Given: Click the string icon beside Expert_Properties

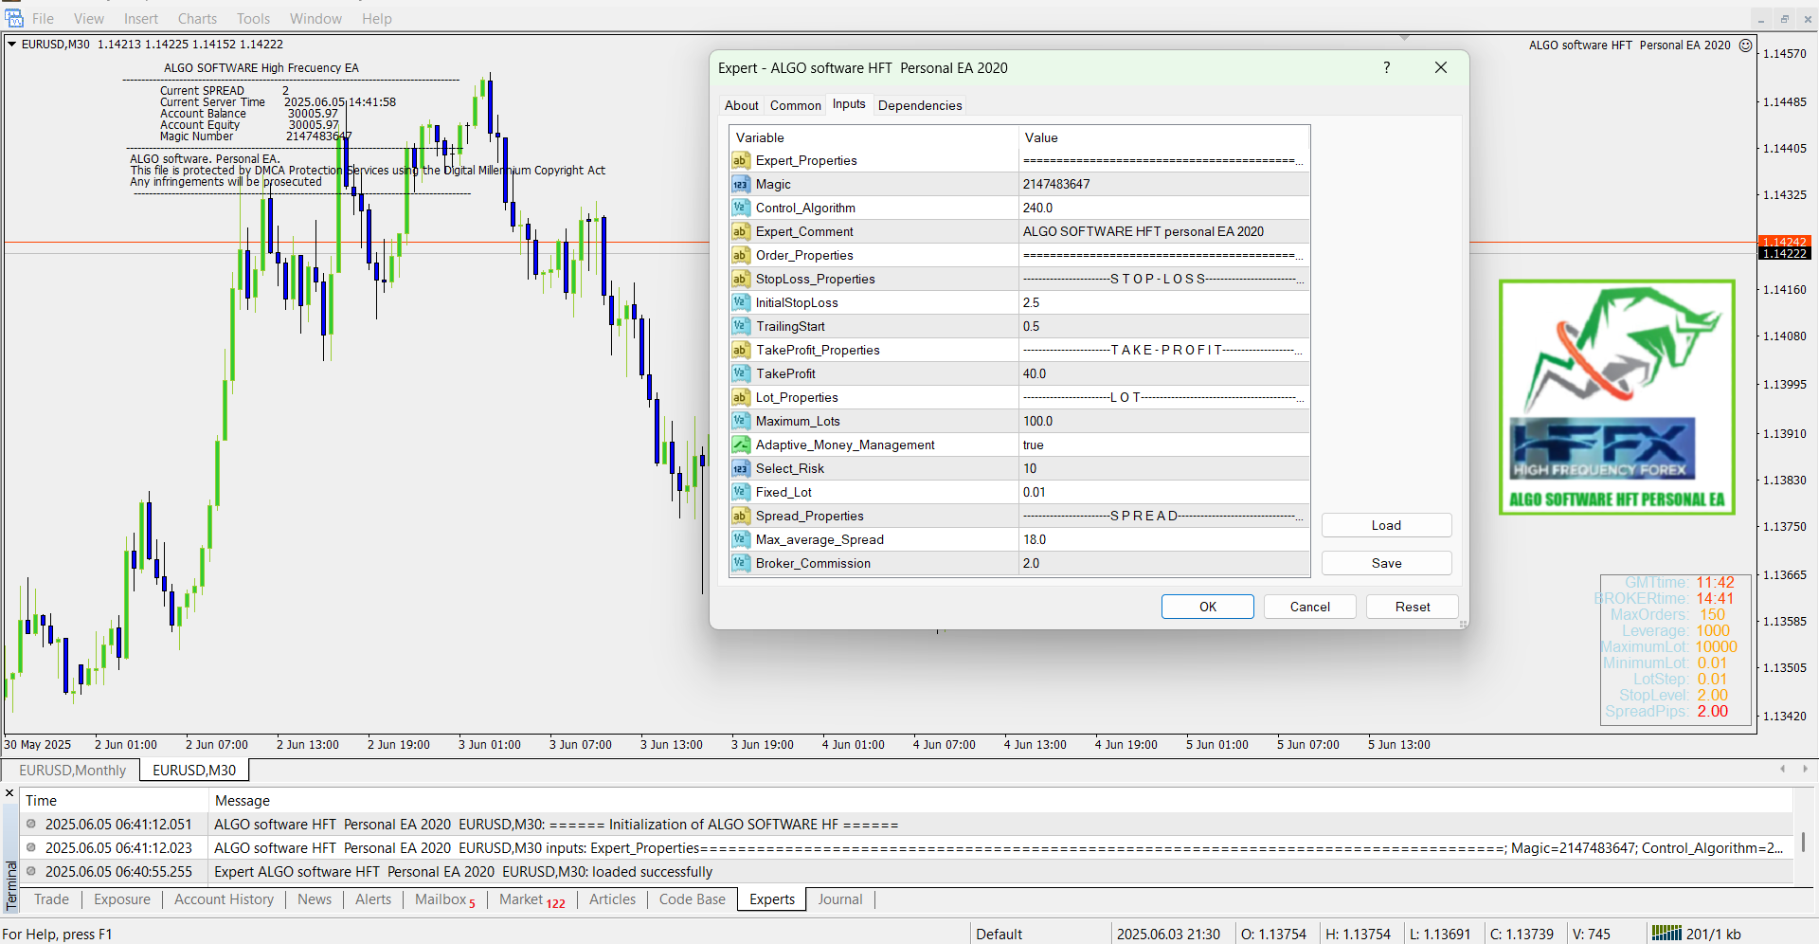Looking at the screenshot, I should [x=740, y=161].
